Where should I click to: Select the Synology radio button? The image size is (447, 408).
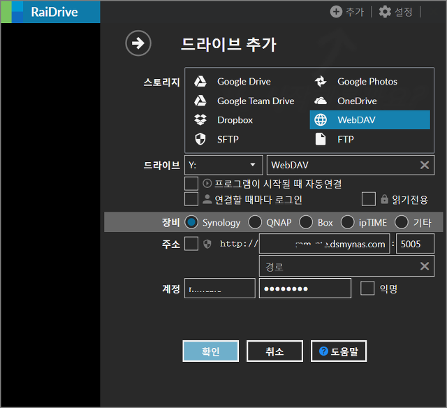(x=191, y=222)
